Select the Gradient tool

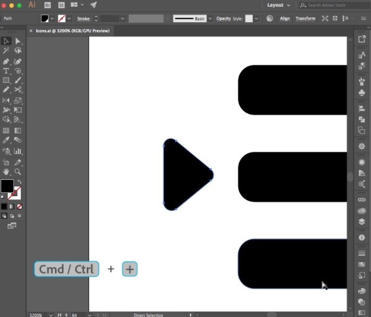(x=18, y=131)
